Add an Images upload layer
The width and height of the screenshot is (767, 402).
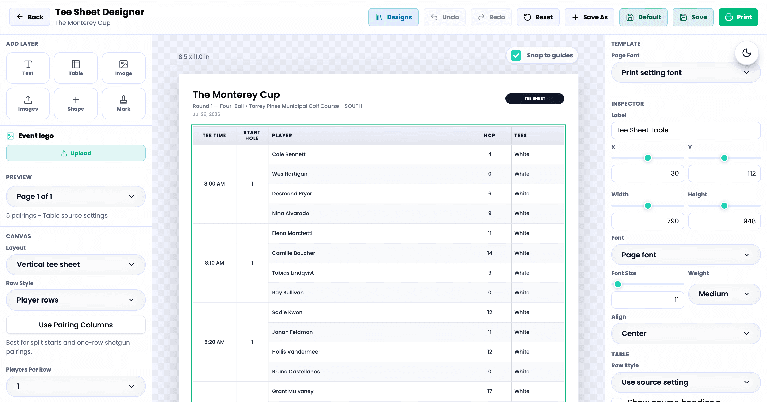click(x=28, y=103)
